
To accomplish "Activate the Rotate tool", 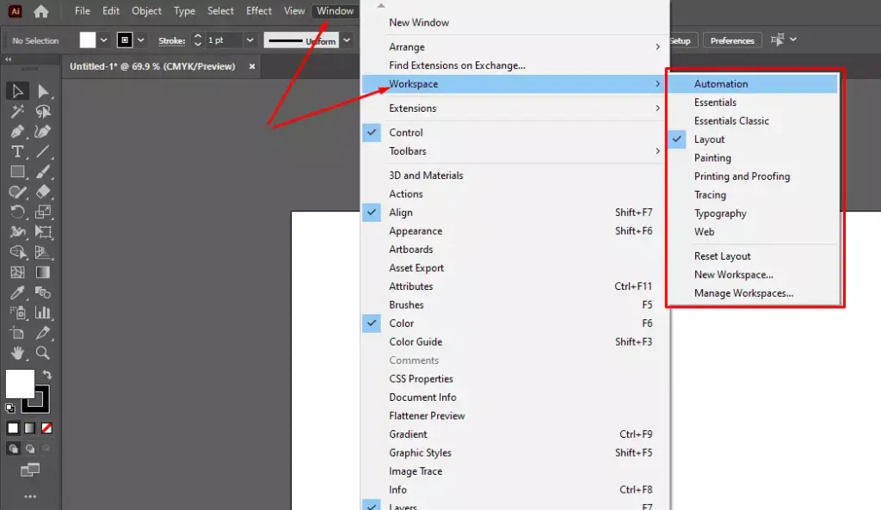I will tap(17, 212).
